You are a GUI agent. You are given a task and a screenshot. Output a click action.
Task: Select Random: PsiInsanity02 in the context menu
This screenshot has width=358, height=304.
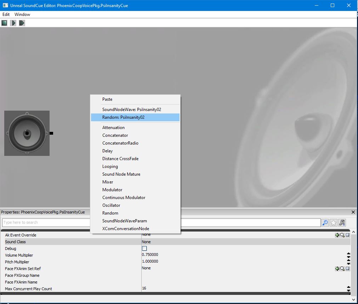(x=135, y=117)
